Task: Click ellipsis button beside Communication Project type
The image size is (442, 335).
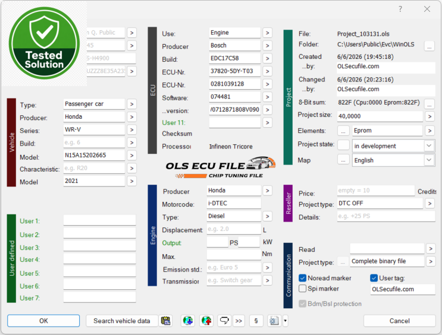Action: [x=343, y=262]
